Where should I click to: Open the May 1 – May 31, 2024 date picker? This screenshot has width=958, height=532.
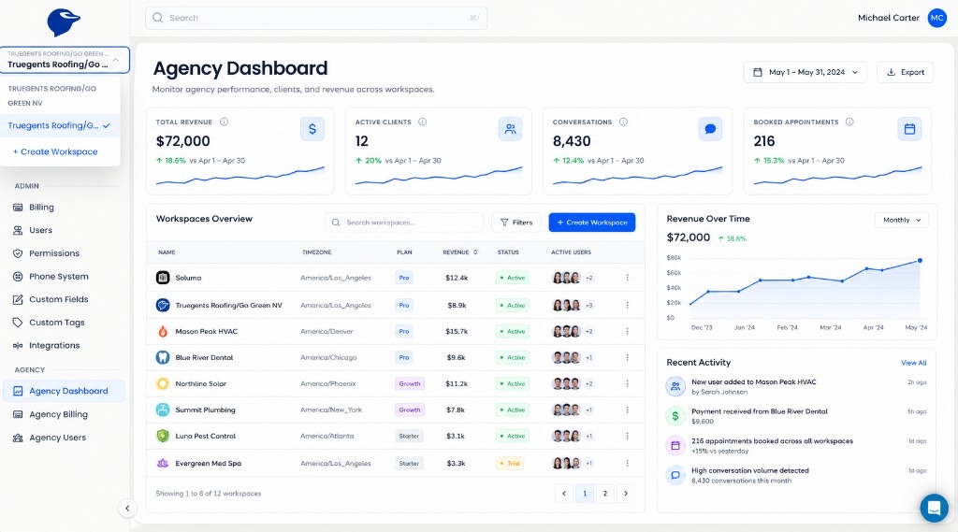(806, 72)
